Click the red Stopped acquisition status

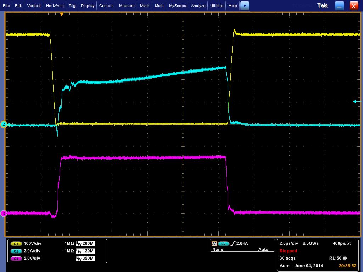[288, 251]
